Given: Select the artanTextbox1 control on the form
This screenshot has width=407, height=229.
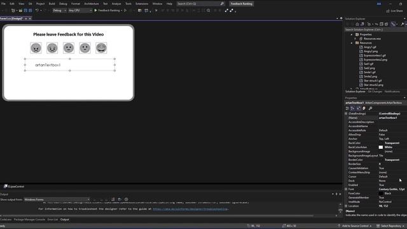Looking at the screenshot, I should 69,65.
